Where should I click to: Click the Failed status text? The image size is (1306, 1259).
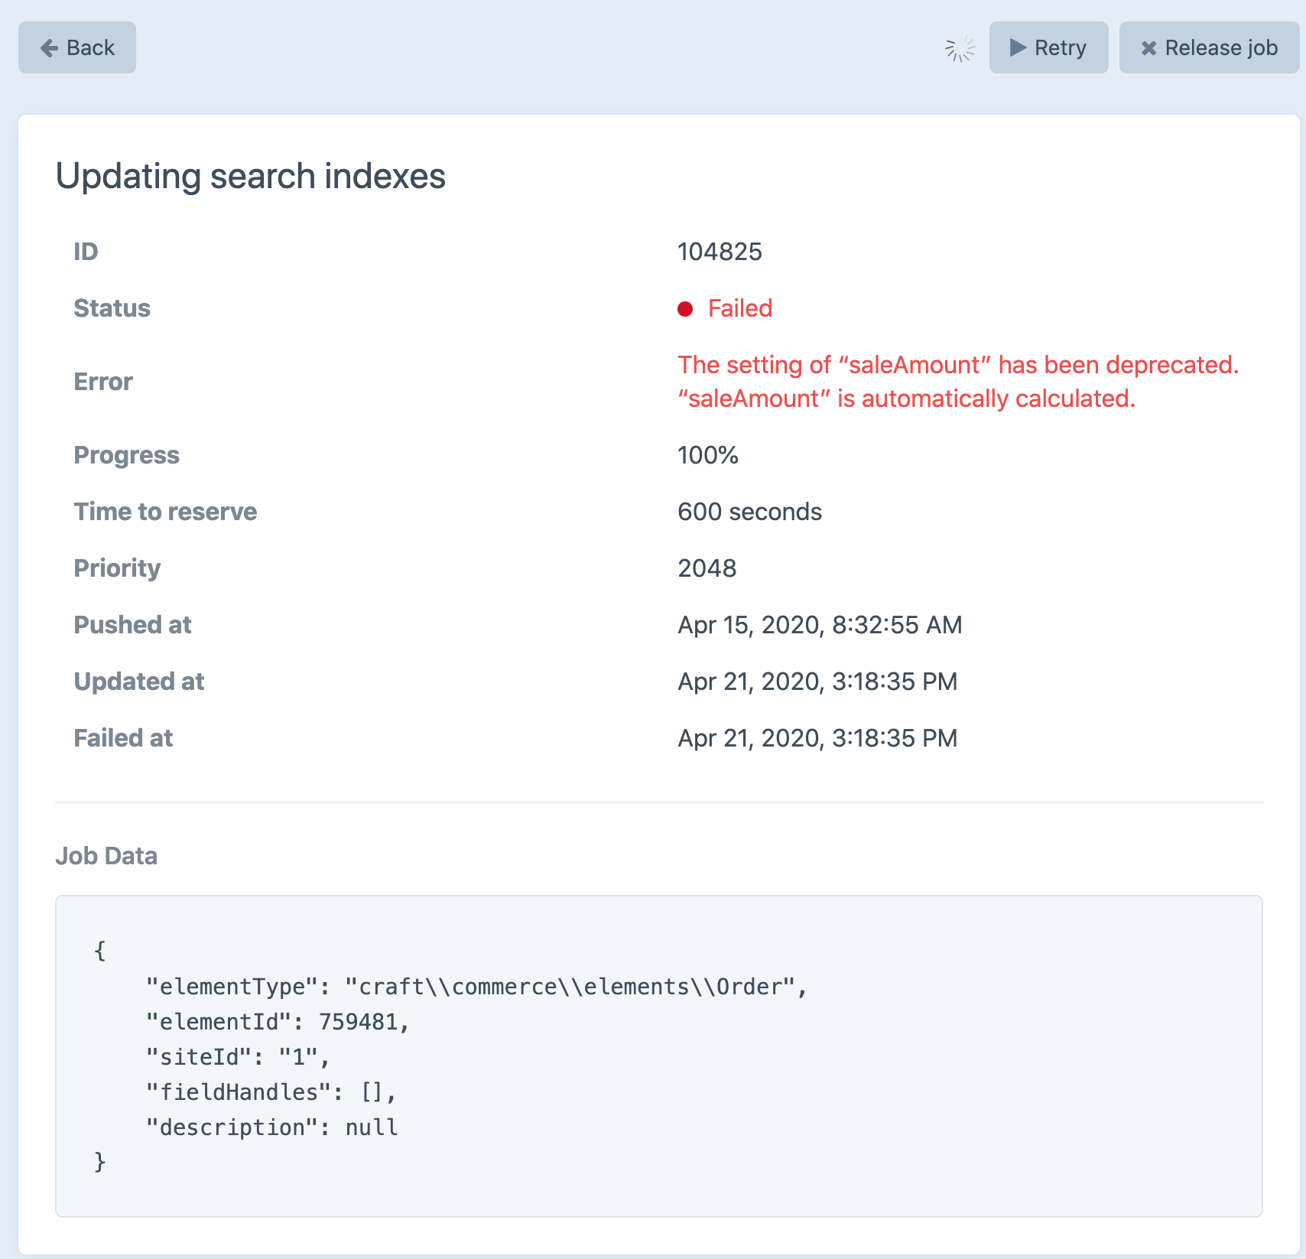coord(740,308)
